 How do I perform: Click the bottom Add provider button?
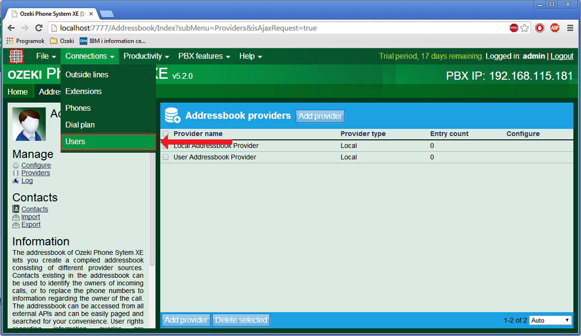coord(186,320)
